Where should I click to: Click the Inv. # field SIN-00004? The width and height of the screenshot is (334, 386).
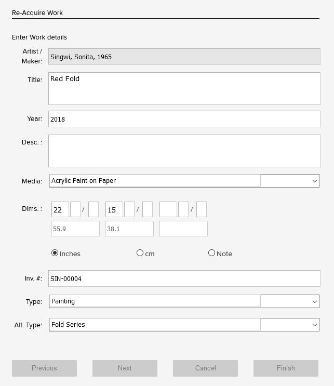tap(184, 278)
